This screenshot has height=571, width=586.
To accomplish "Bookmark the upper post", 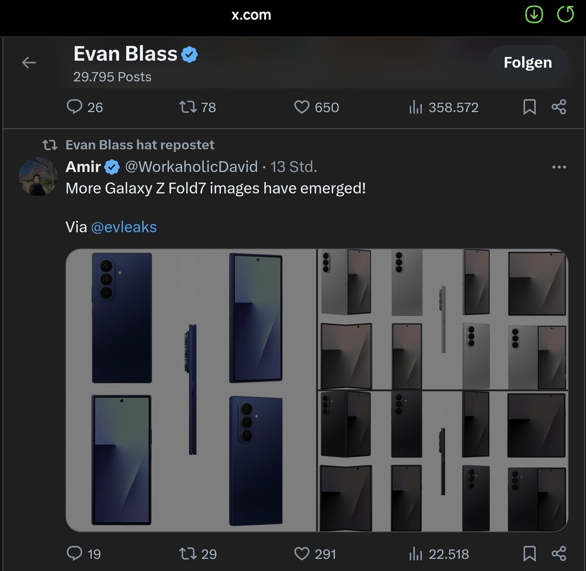I will (x=529, y=107).
